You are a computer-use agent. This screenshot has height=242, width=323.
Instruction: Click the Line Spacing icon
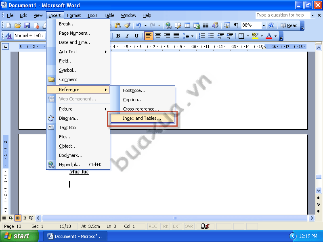coord(186,36)
